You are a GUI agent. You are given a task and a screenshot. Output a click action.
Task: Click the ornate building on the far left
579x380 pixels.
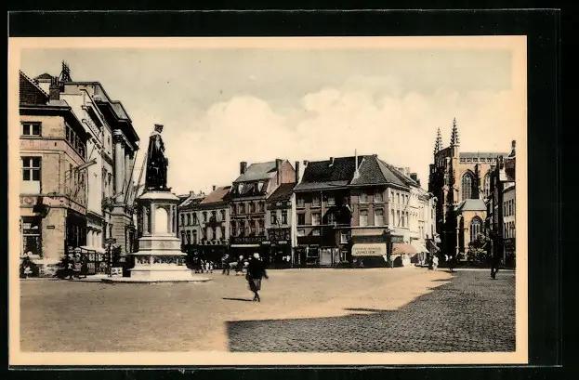56,177
